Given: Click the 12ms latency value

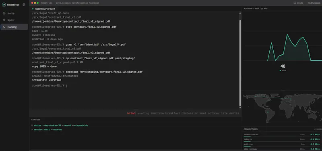Looking at the screenshot, I should [302, 134].
